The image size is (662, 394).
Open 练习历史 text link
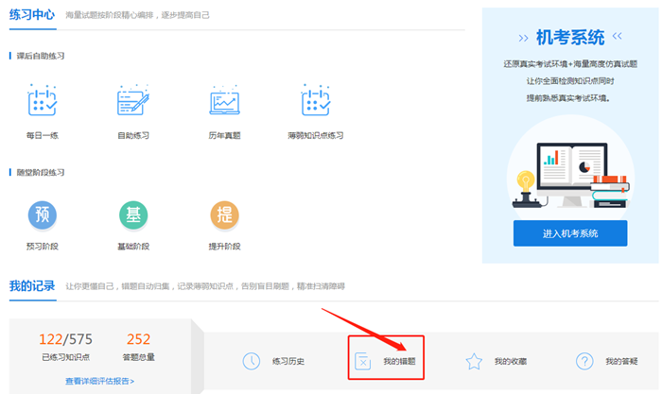(x=288, y=361)
